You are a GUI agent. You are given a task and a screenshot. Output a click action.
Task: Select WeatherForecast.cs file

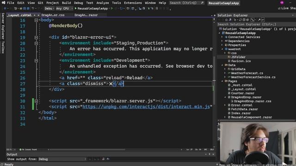tap(247, 73)
